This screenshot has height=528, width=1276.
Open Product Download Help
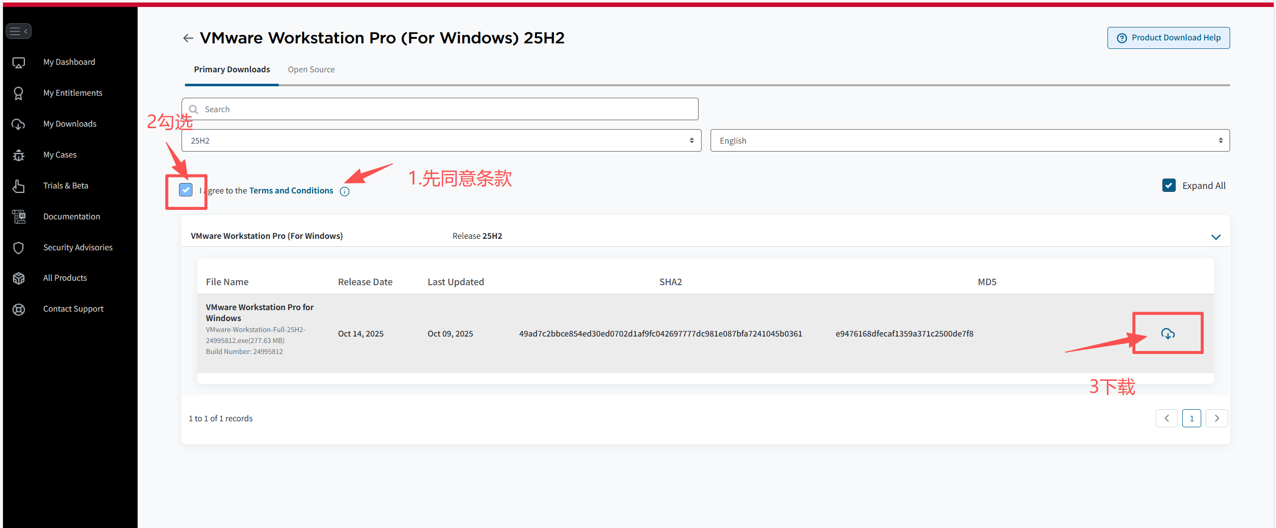point(1168,38)
